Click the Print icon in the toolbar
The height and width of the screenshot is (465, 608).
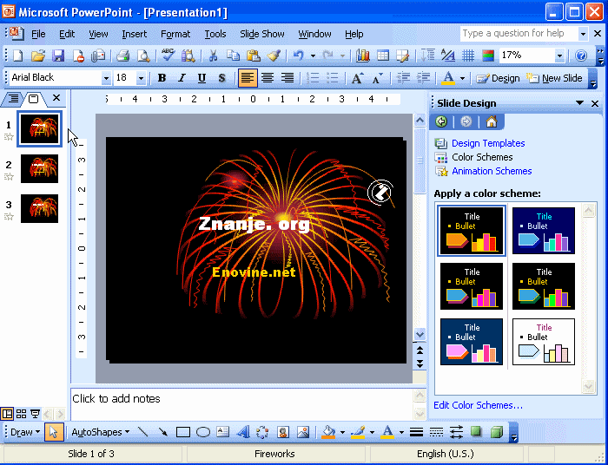tap(123, 56)
